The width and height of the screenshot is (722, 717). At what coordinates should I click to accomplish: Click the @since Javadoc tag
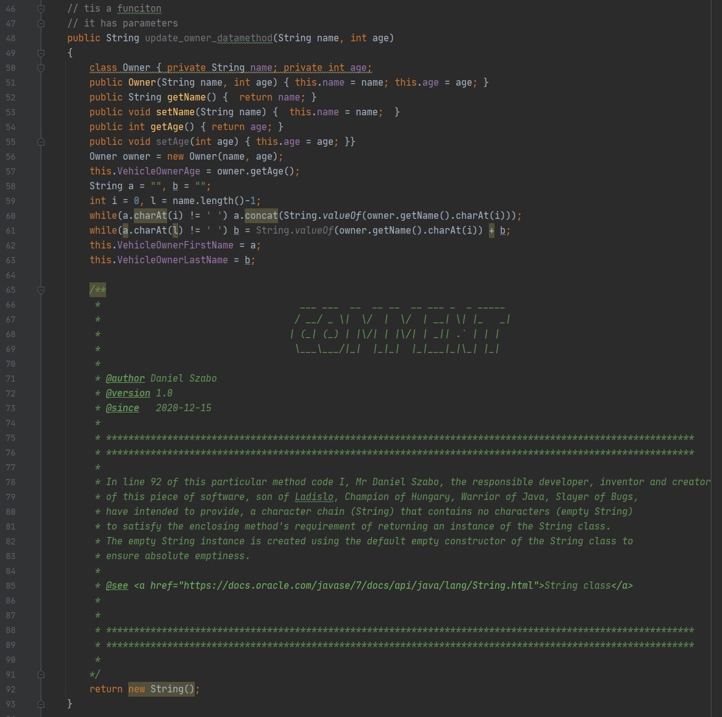(x=122, y=408)
